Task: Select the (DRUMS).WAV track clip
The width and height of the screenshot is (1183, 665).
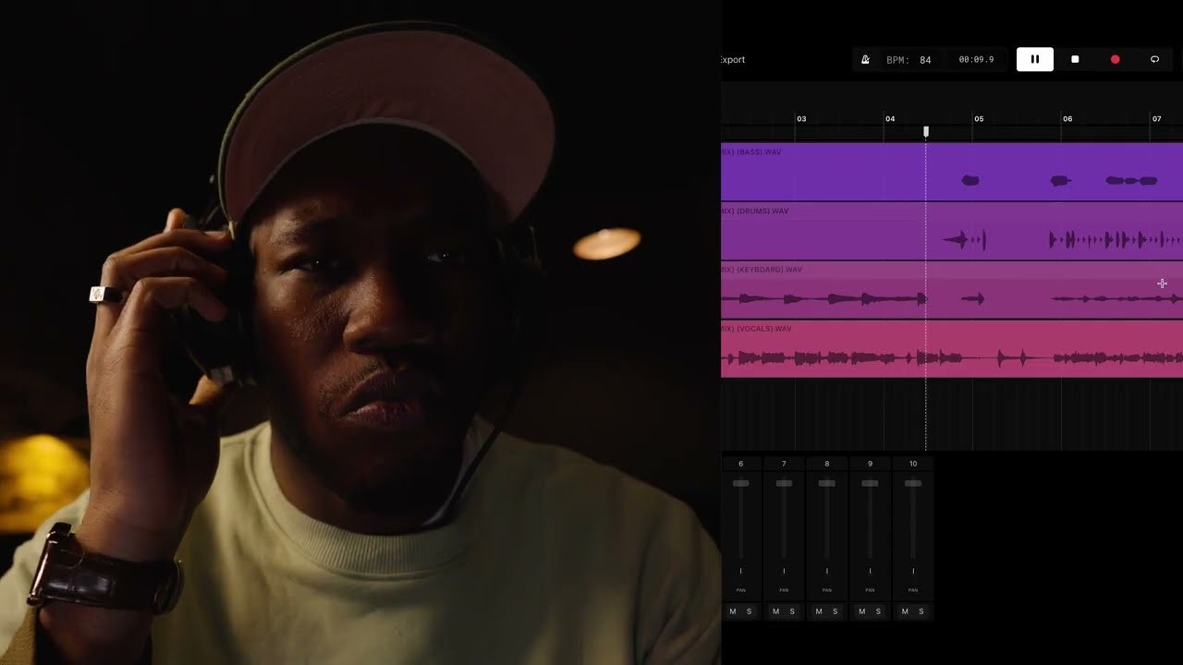Action: pyautogui.click(x=952, y=231)
